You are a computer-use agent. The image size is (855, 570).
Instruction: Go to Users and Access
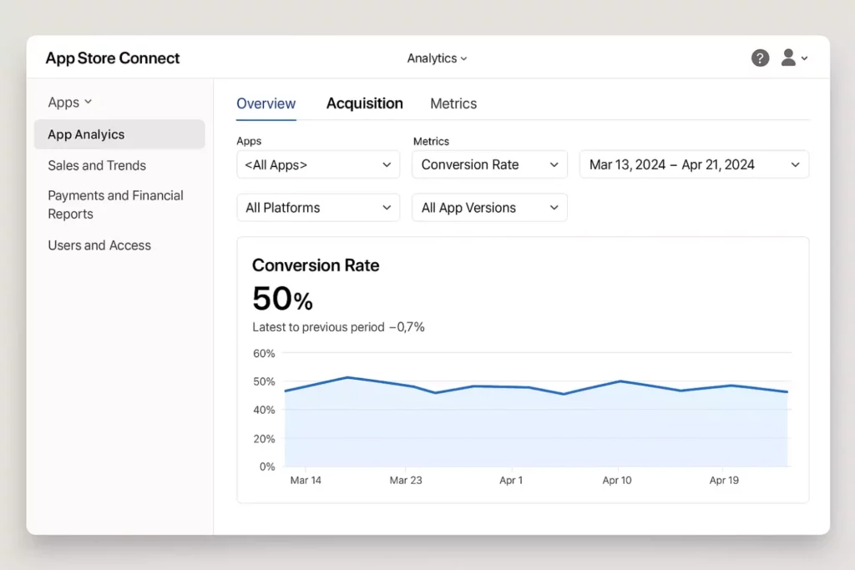coord(99,245)
